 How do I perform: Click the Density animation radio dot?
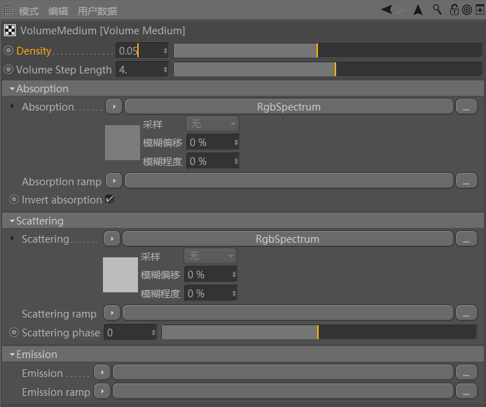(8, 51)
